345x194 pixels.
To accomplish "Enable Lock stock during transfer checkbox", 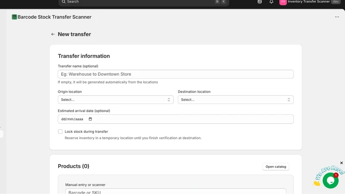I will 60,131.
